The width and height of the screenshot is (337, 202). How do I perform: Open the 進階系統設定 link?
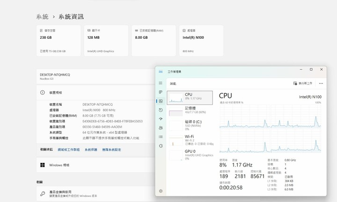[x=111, y=150]
